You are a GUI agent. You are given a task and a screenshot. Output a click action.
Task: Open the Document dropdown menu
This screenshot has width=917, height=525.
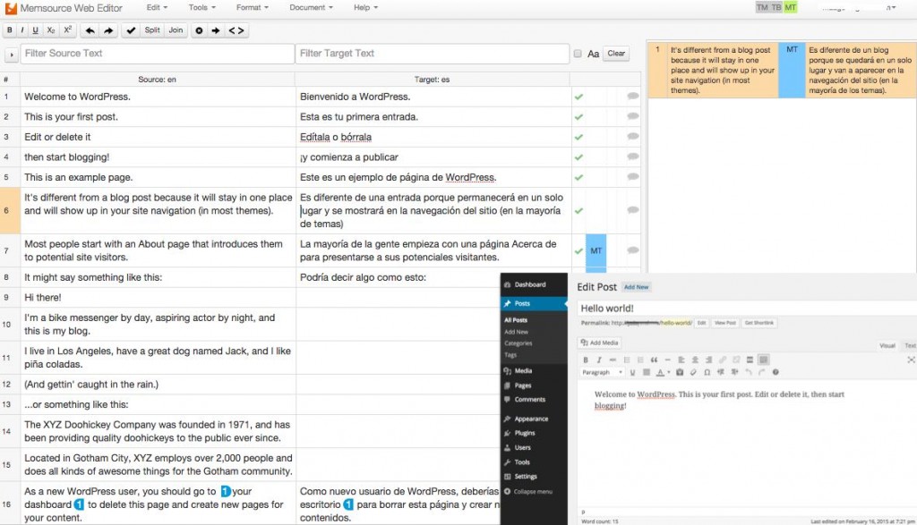click(311, 7)
